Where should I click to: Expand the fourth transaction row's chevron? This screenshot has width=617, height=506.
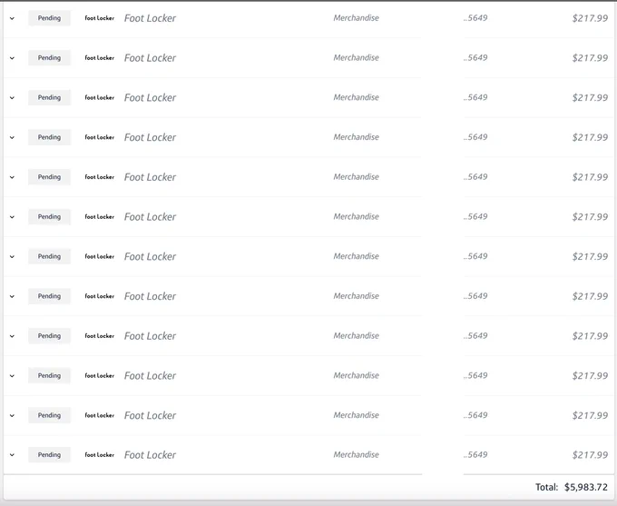click(x=12, y=137)
